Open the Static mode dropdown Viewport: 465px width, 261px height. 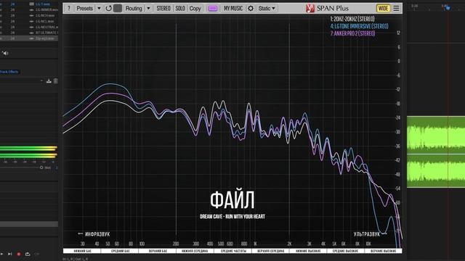(267, 8)
